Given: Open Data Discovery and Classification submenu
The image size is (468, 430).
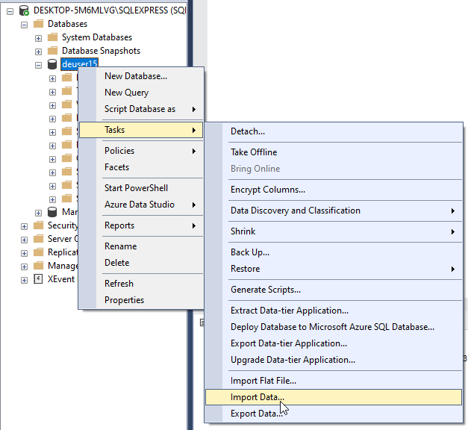Looking at the screenshot, I should click(x=295, y=211).
